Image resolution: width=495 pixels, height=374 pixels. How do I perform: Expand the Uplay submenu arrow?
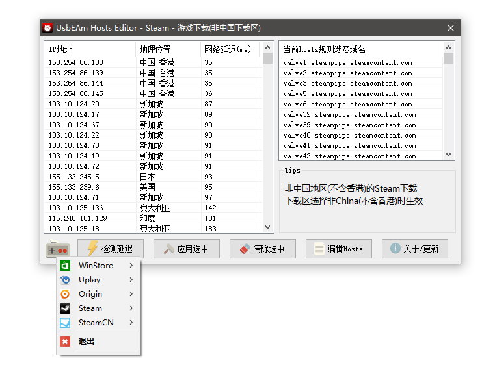point(131,280)
